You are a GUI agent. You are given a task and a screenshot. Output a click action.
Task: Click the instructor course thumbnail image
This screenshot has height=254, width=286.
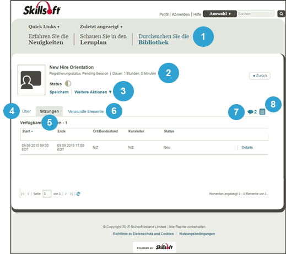(x=31, y=80)
